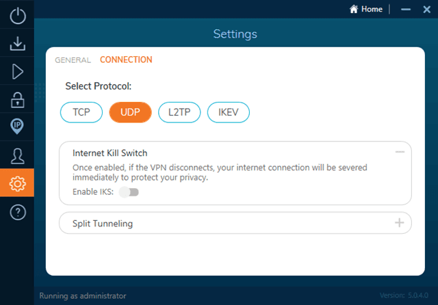The image size is (438, 305).
Task: Open the user account profile icon
Action: coord(17,155)
